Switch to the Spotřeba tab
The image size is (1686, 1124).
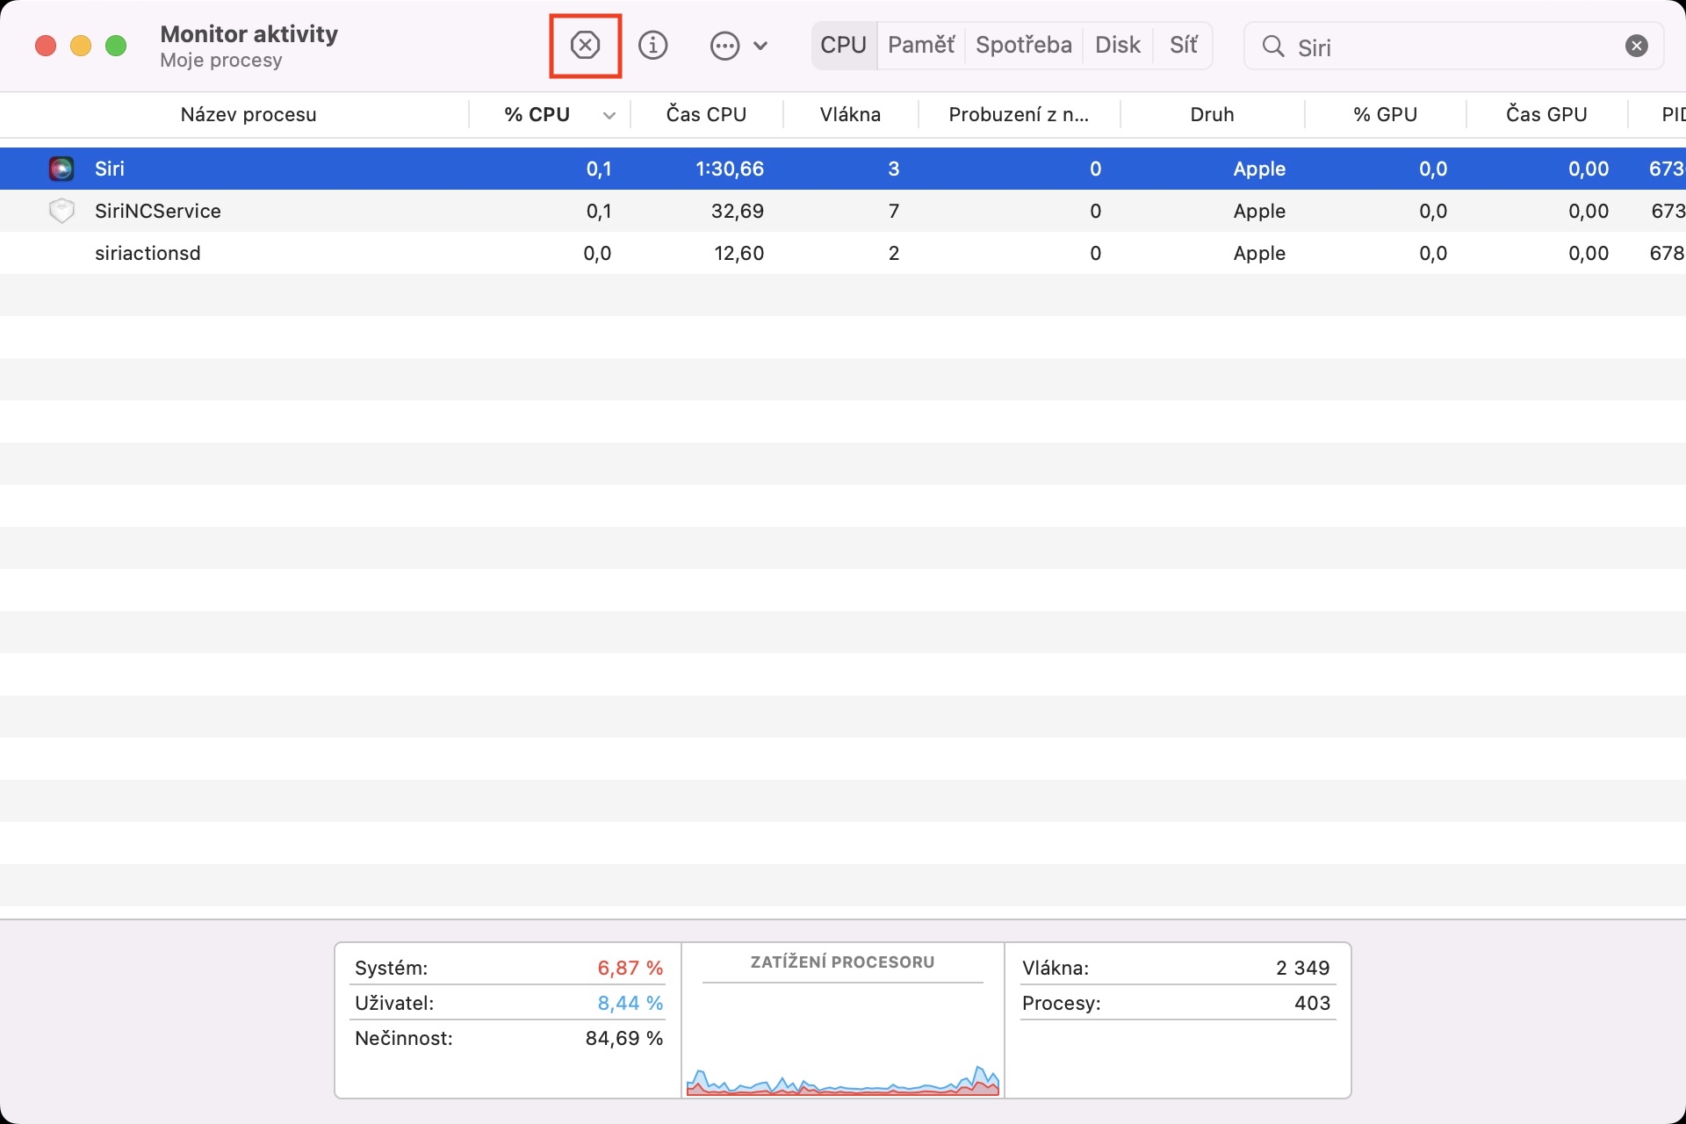point(1023,46)
